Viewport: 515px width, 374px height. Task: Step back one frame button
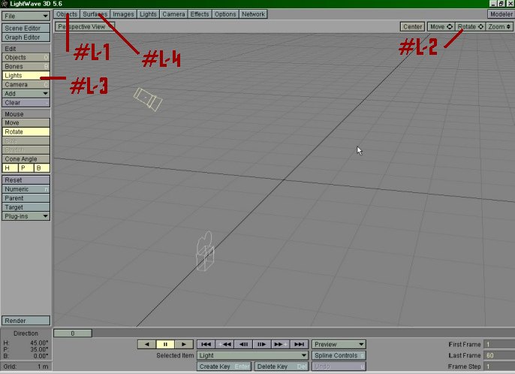point(243,345)
